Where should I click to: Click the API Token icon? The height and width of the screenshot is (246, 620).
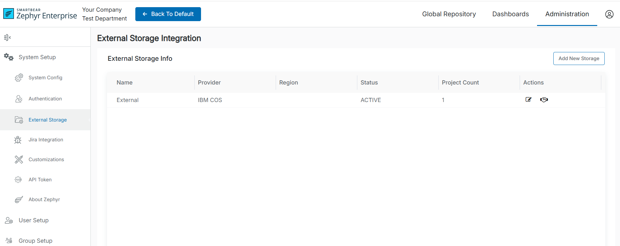19,180
